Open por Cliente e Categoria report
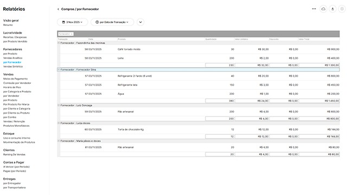 tap(17, 108)
